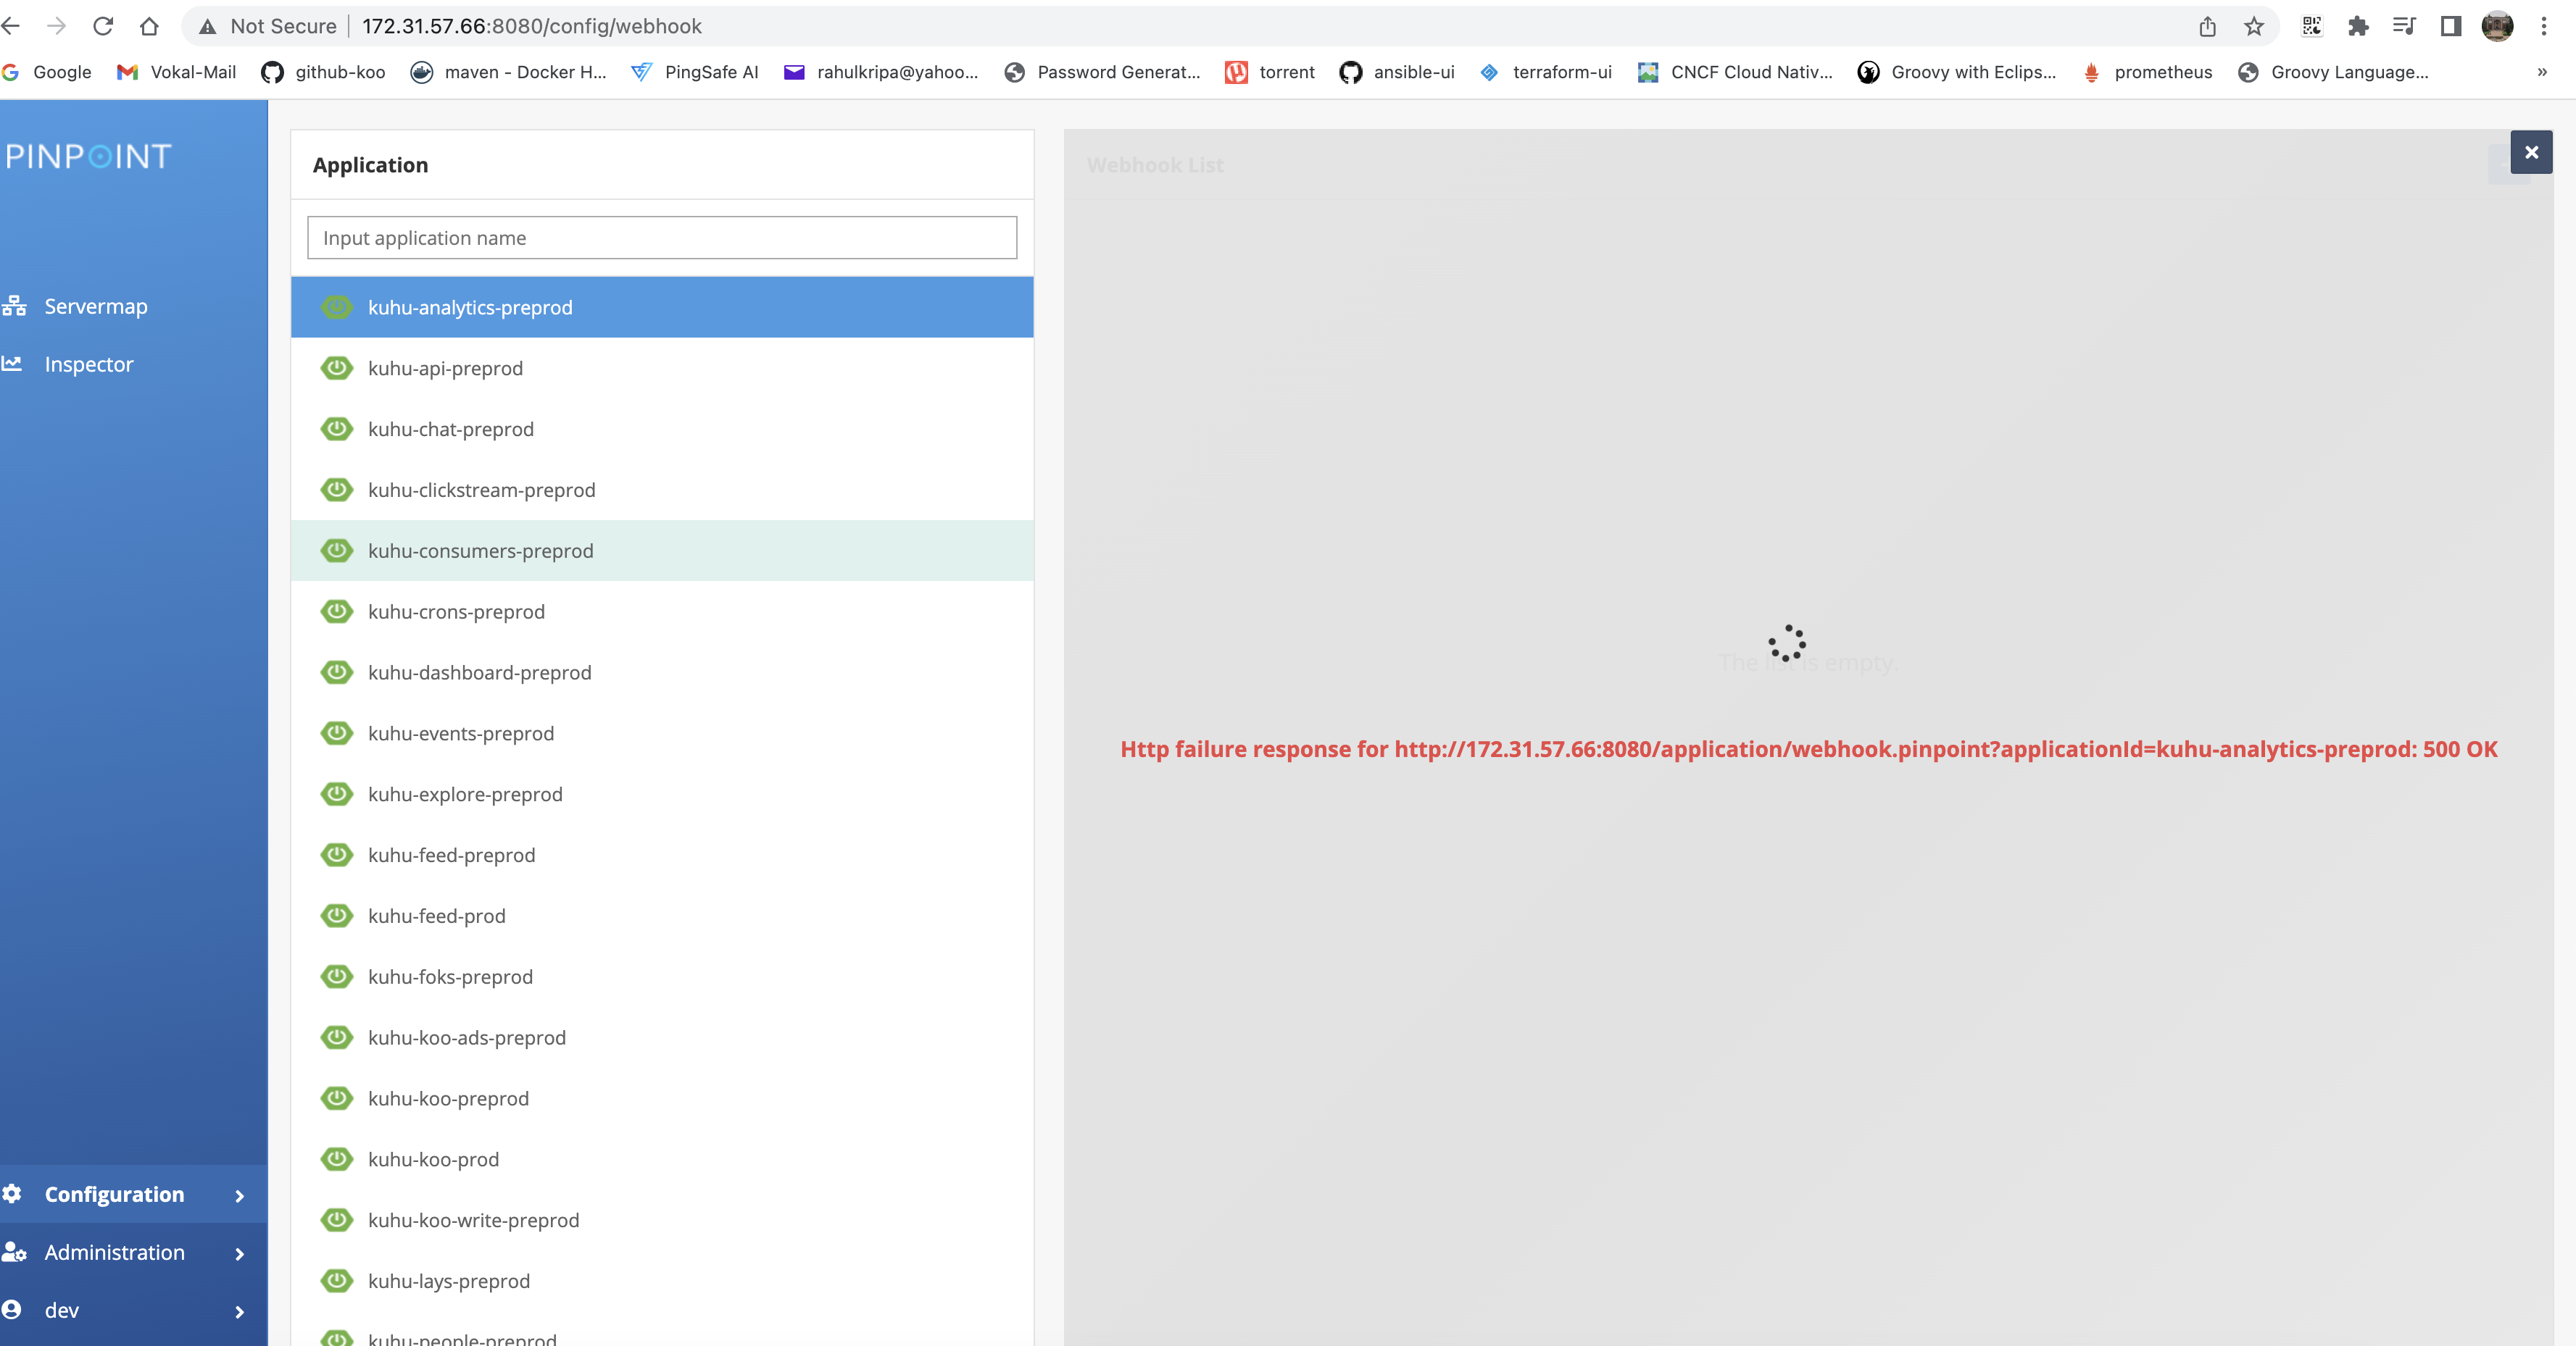Image resolution: width=2576 pixels, height=1346 pixels.
Task: Click the Input application name field
Action: pyautogui.click(x=661, y=238)
